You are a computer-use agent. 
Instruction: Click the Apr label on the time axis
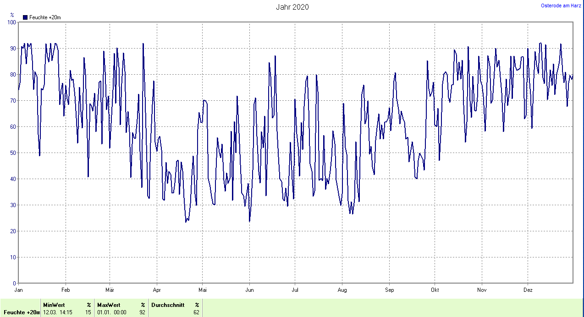point(157,290)
